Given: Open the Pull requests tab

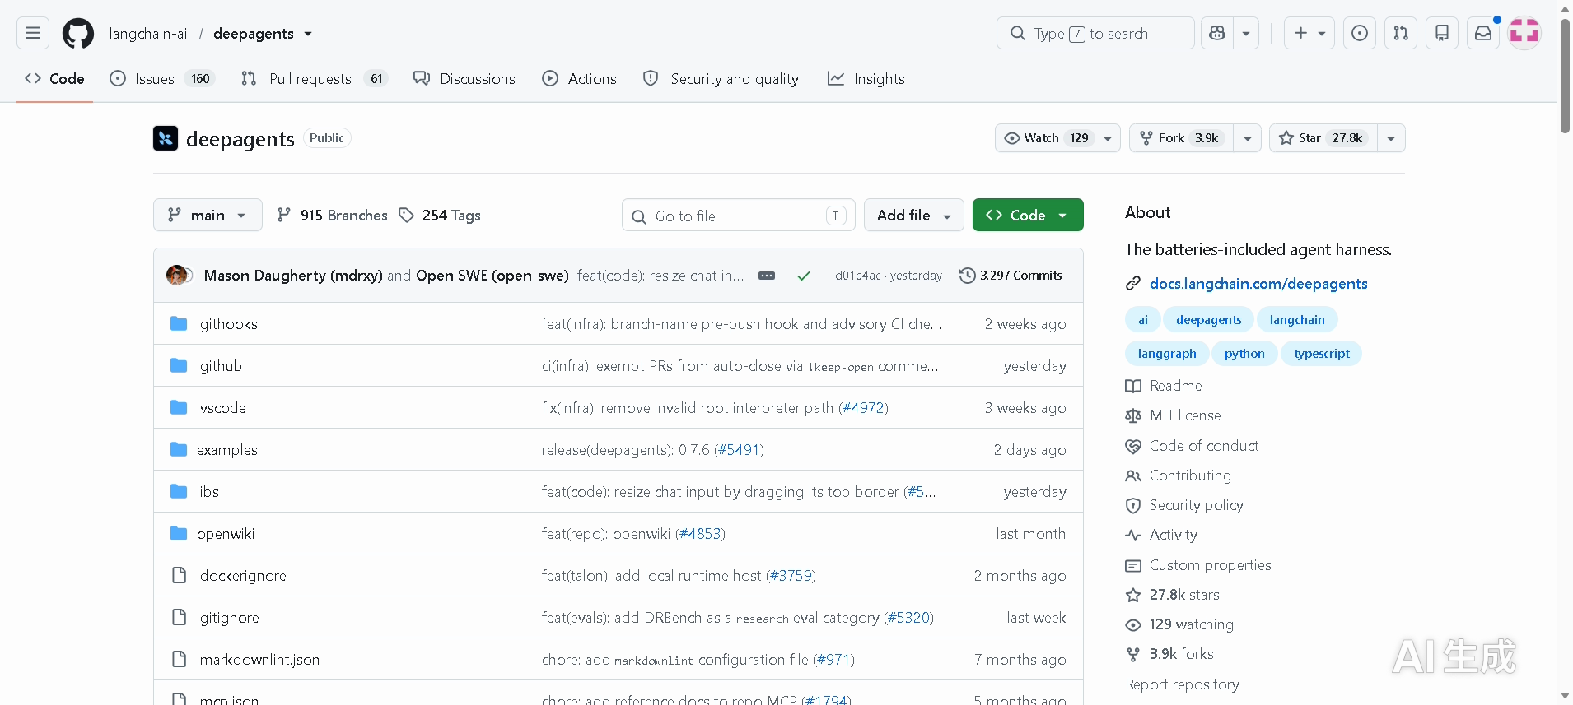Looking at the screenshot, I should (x=314, y=79).
